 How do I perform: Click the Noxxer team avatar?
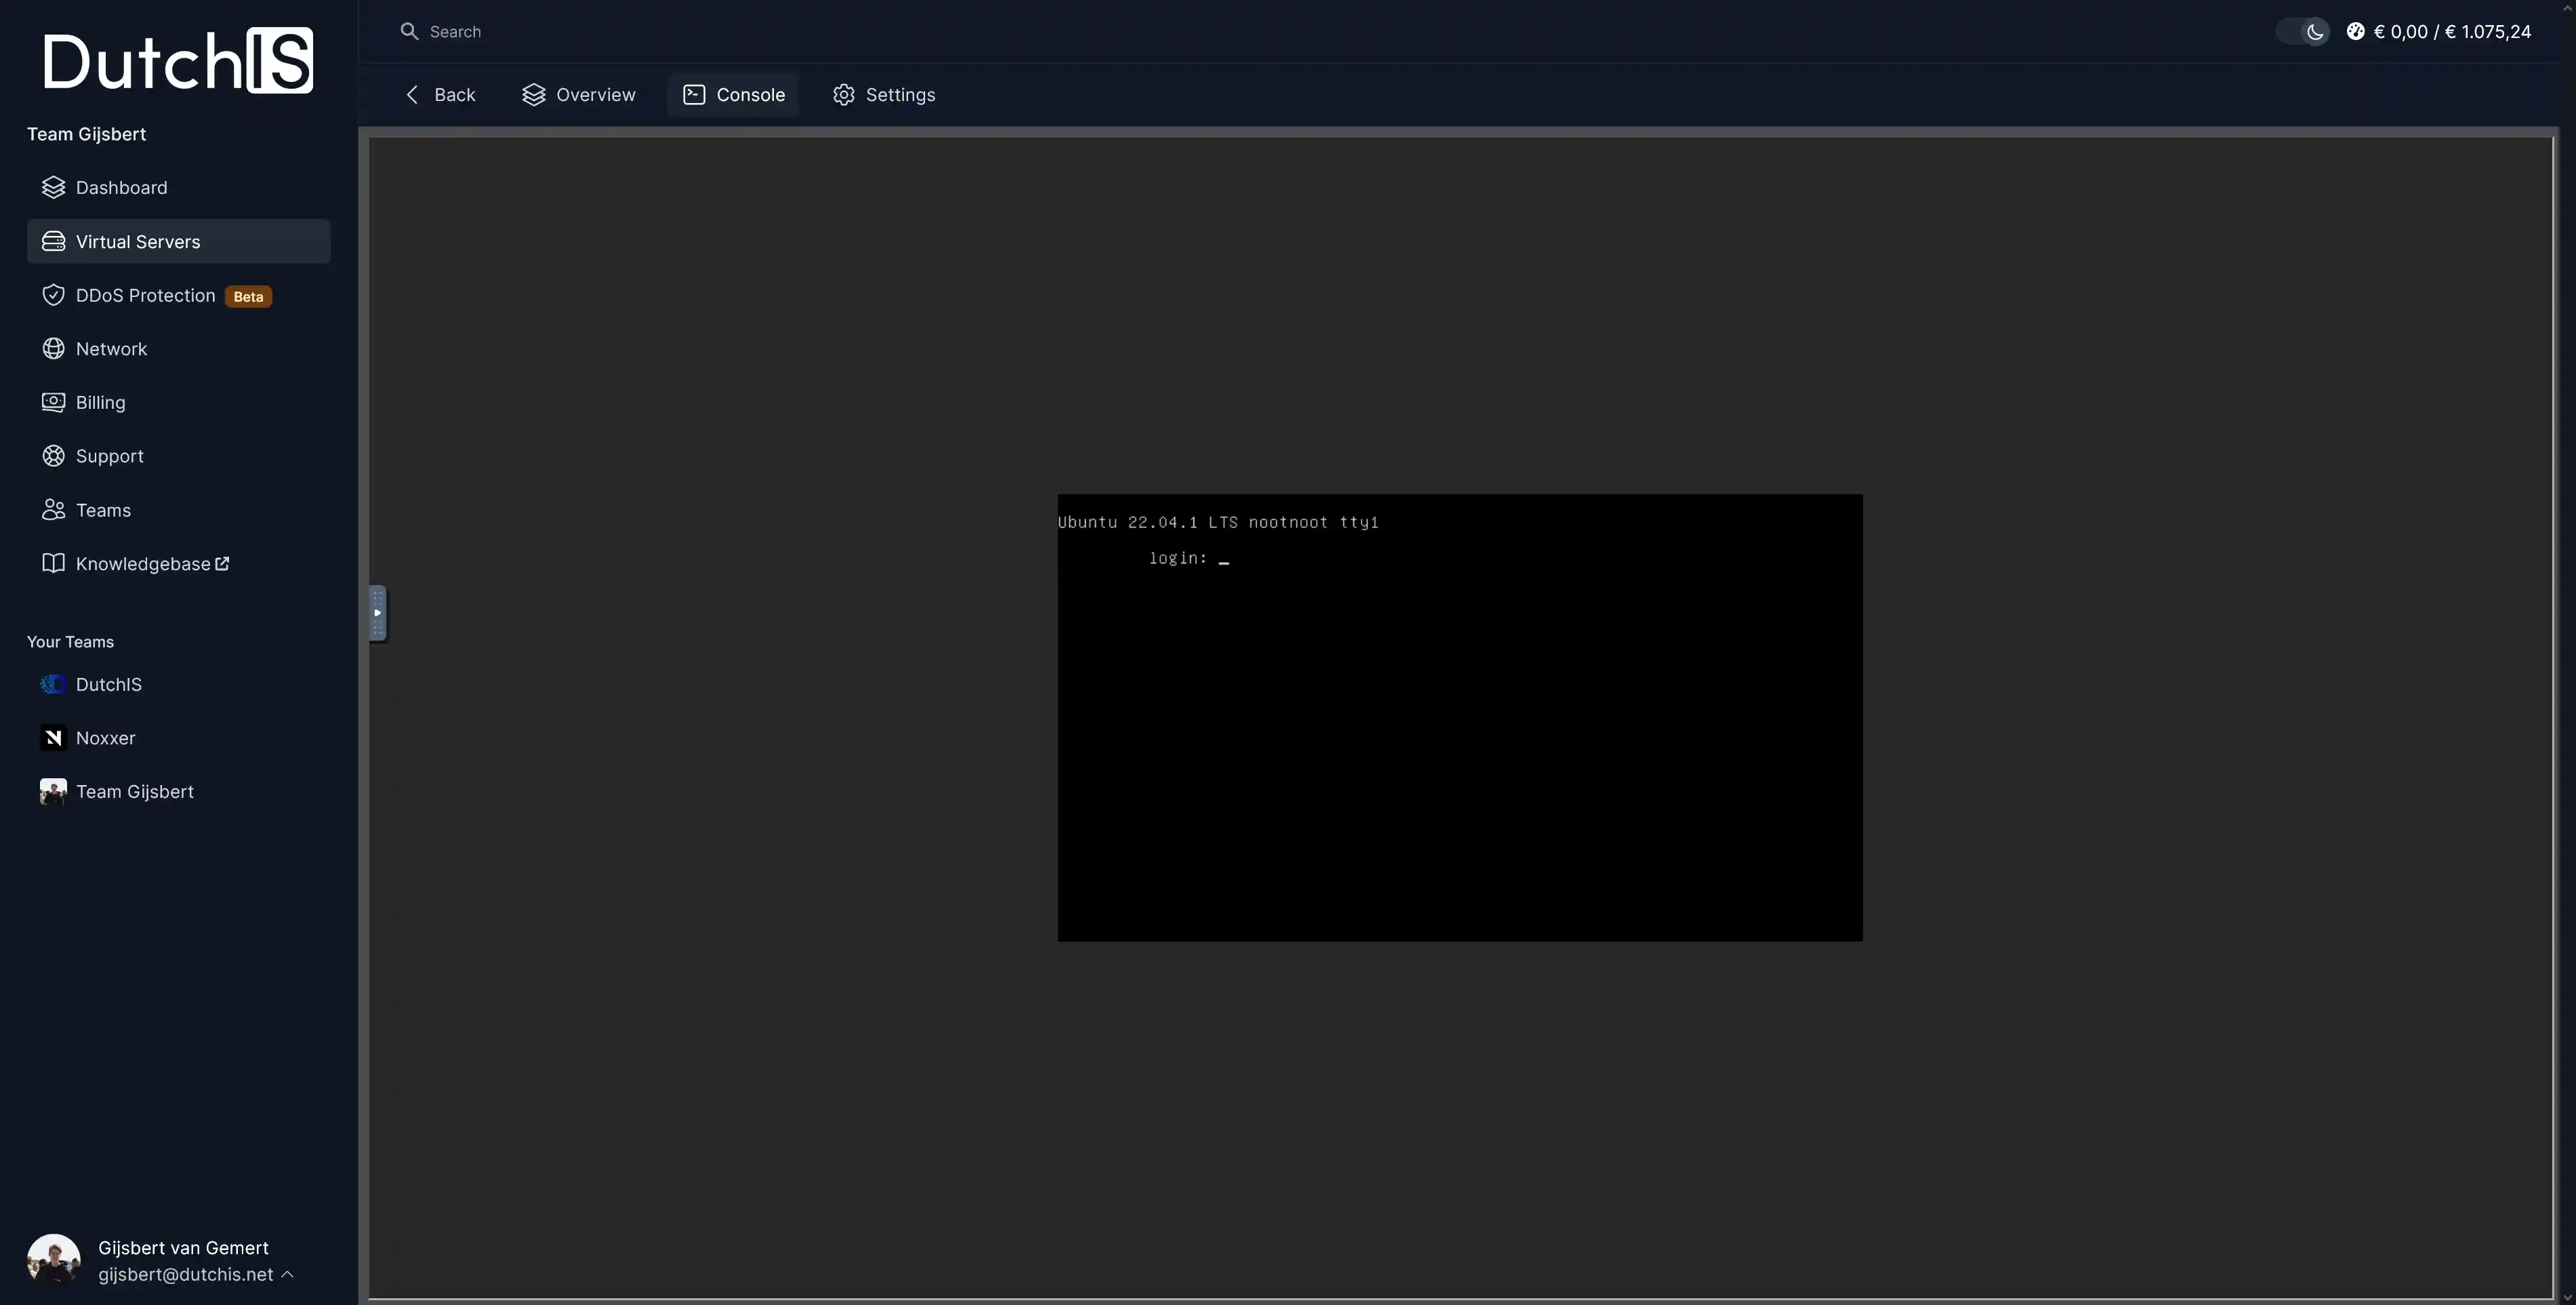coord(53,738)
